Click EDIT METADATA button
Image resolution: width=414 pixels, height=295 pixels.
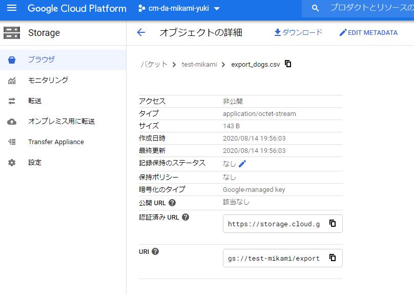[368, 33]
